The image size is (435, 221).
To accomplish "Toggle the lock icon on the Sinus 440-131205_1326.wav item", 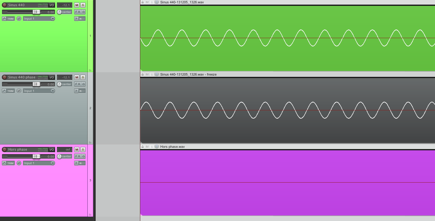I will click(x=142, y=2).
